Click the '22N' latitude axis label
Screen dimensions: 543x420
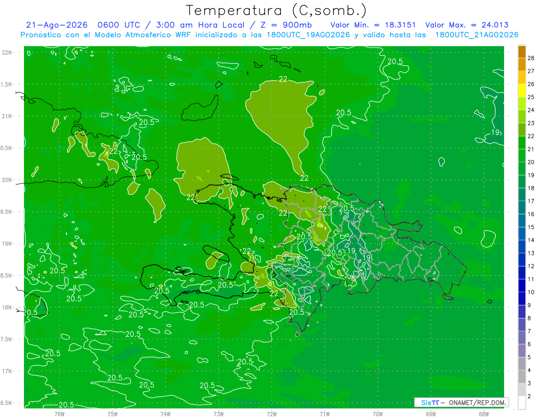pos(7,53)
